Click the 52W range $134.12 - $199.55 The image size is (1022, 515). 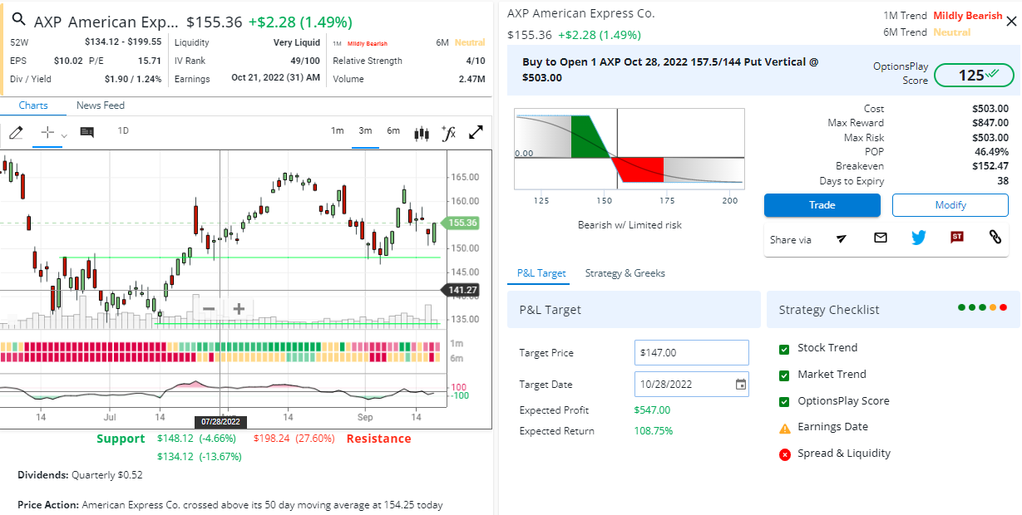[123, 42]
